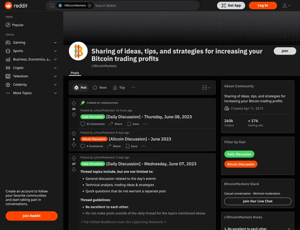Filter by Daily Discussion flair in sidebar
300x230 pixels.
239,154
